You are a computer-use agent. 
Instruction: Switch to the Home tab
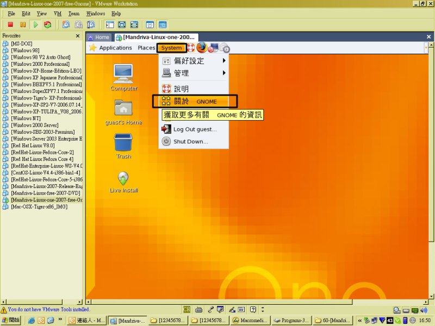coord(99,37)
